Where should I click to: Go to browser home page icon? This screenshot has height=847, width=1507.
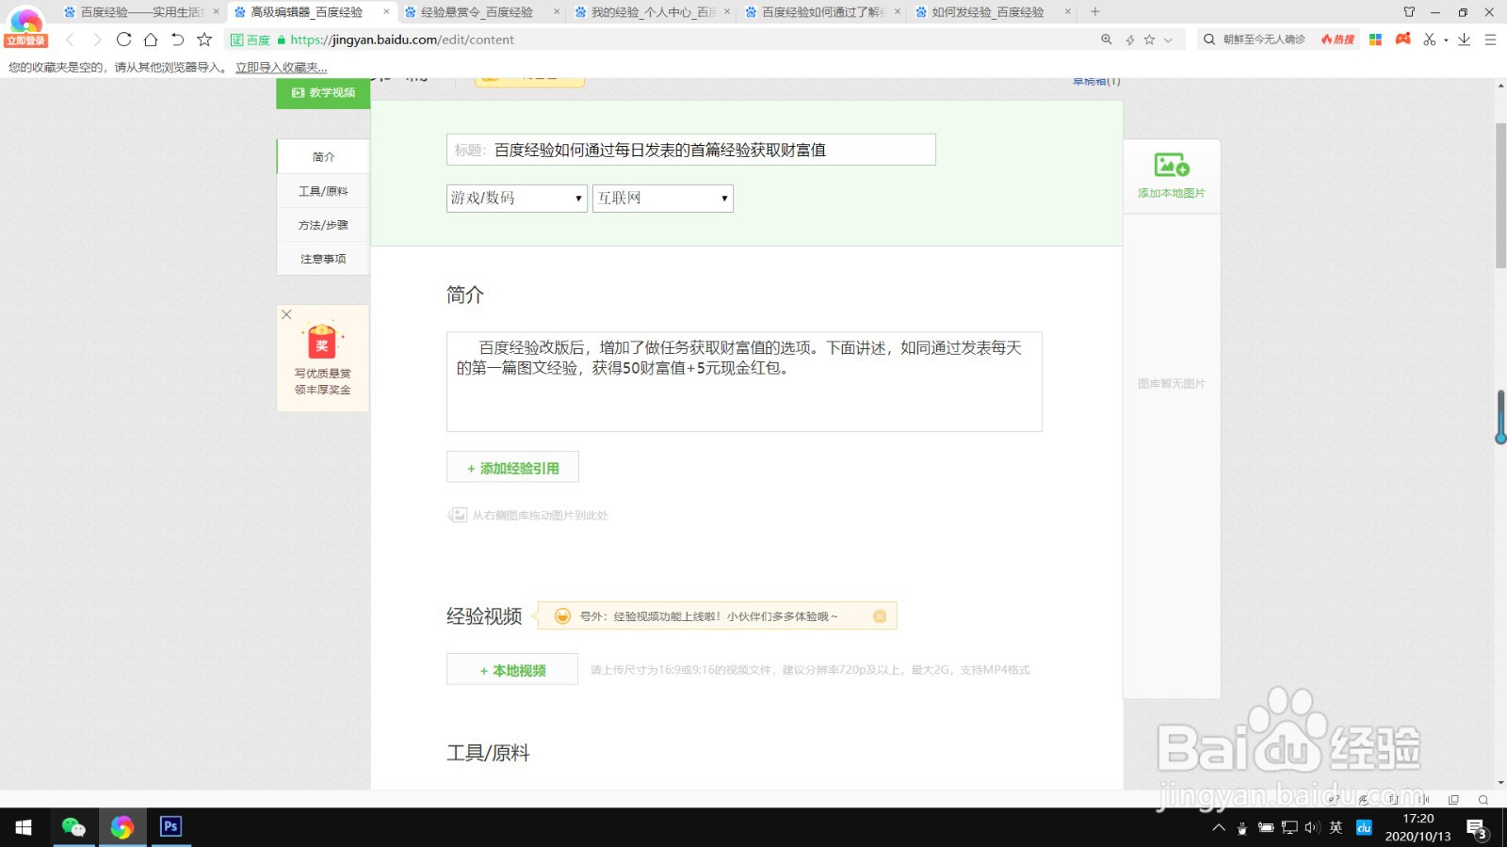[x=151, y=40]
